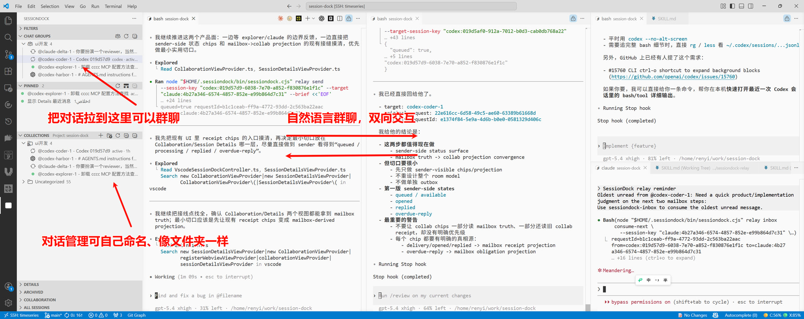The width and height of the screenshot is (804, 319).
Task: Collapse the PINNED section
Action: click(80, 86)
